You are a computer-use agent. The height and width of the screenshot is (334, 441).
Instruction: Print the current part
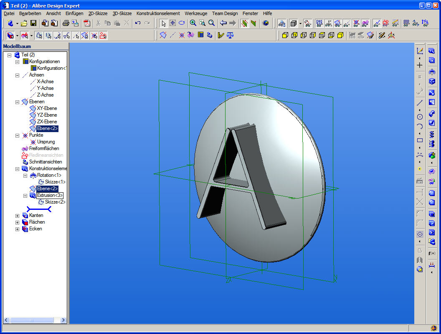click(66, 23)
